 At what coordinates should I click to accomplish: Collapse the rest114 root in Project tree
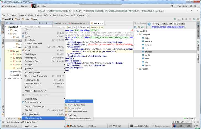coord(6,27)
